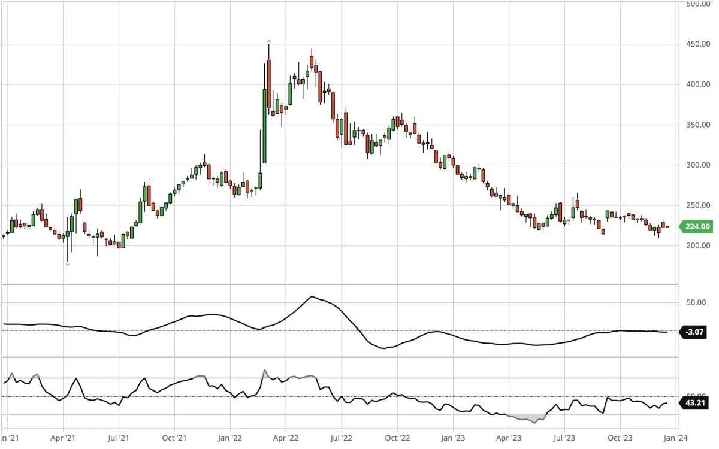This screenshot has height=449, width=719.
Task: Click the 500.00 price axis label
Action: click(698, 4)
